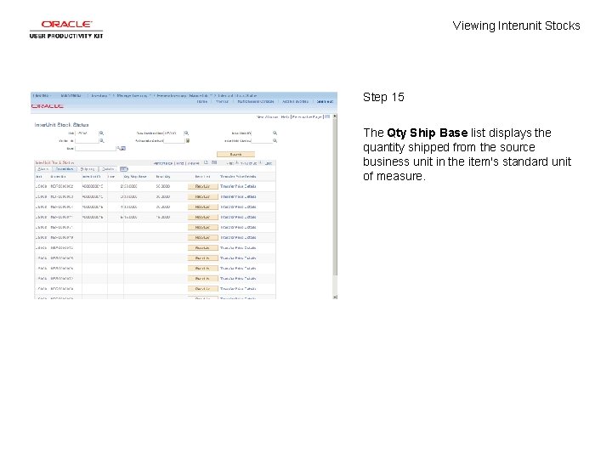Open the Favorites dropdown menu
Viewport: 612px width, 459px height.
coord(42,95)
